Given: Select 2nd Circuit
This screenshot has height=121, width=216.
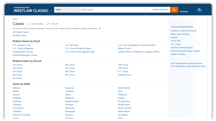Looking at the screenshot, I should click(17, 68).
